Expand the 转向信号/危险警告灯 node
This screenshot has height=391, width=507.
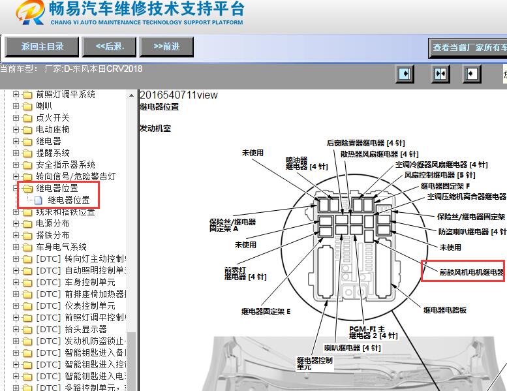click(x=16, y=177)
